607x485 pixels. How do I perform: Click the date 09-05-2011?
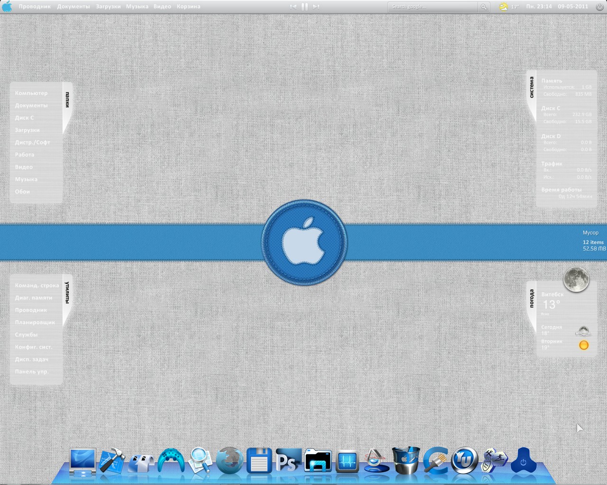tap(573, 7)
